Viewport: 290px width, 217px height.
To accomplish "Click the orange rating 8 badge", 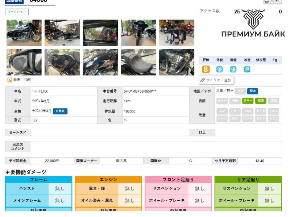I will tap(206, 69).
